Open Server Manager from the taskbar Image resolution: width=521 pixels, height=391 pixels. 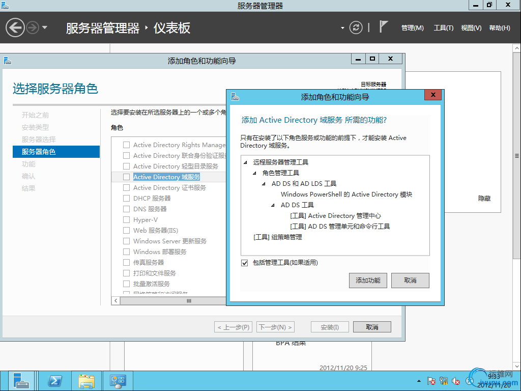point(20,381)
